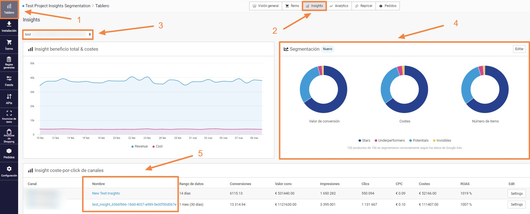Open the 'test' insight selector dropdown

58,35
